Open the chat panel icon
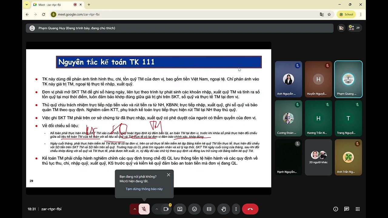This screenshot has height=218, width=388. click(x=346, y=209)
